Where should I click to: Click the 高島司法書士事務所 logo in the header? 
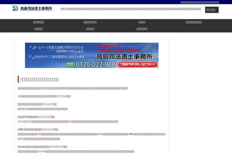pyautogui.click(x=32, y=8)
